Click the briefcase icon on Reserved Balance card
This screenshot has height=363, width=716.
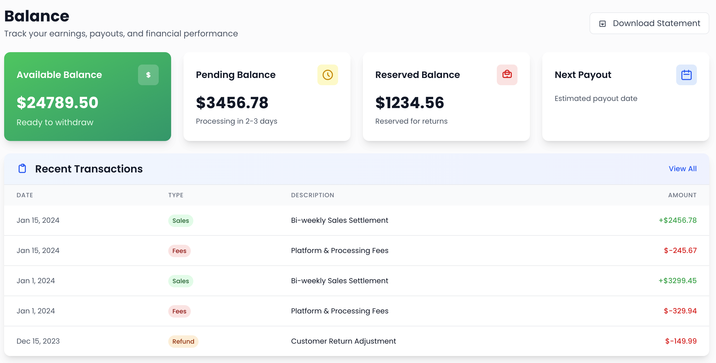(x=507, y=75)
